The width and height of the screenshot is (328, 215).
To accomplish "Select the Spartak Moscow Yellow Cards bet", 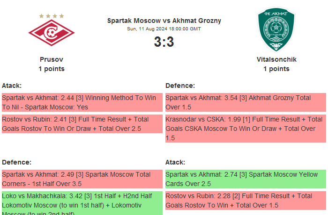I will [246, 179].
